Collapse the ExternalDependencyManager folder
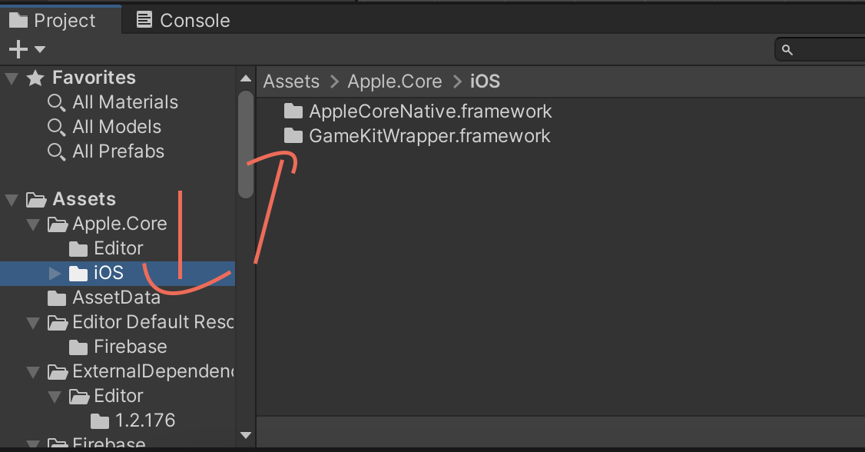This screenshot has width=865, height=452. point(33,372)
